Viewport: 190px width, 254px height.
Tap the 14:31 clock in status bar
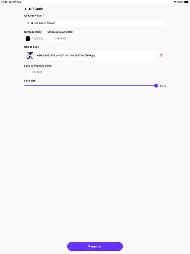pyautogui.click(x=4, y=2)
